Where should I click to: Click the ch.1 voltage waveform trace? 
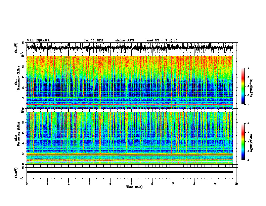129,47
